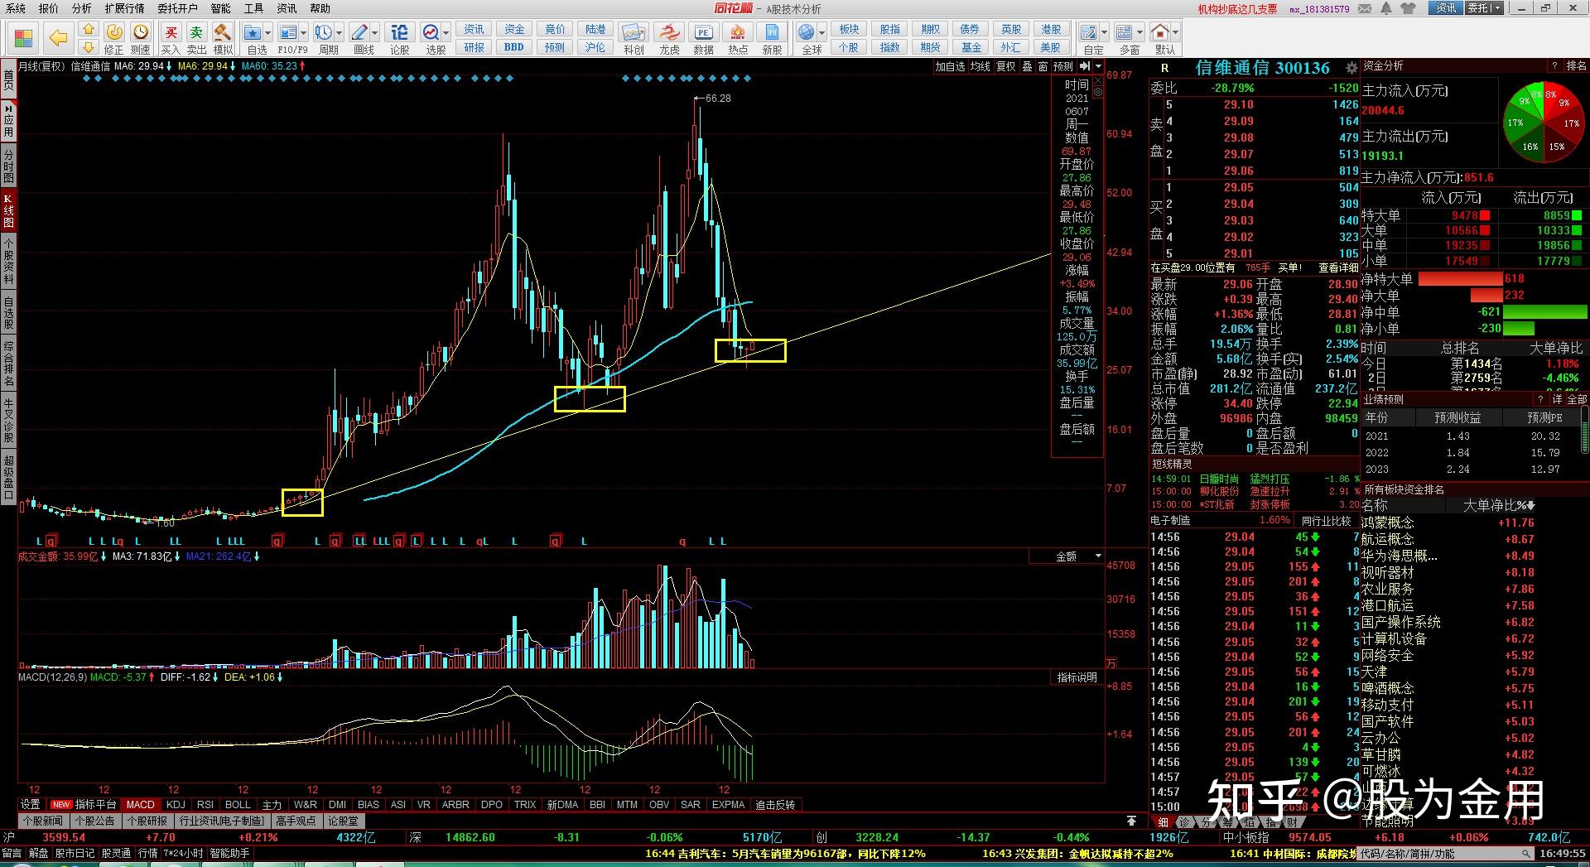Toggle the 叠 overlay option

(x=1027, y=66)
